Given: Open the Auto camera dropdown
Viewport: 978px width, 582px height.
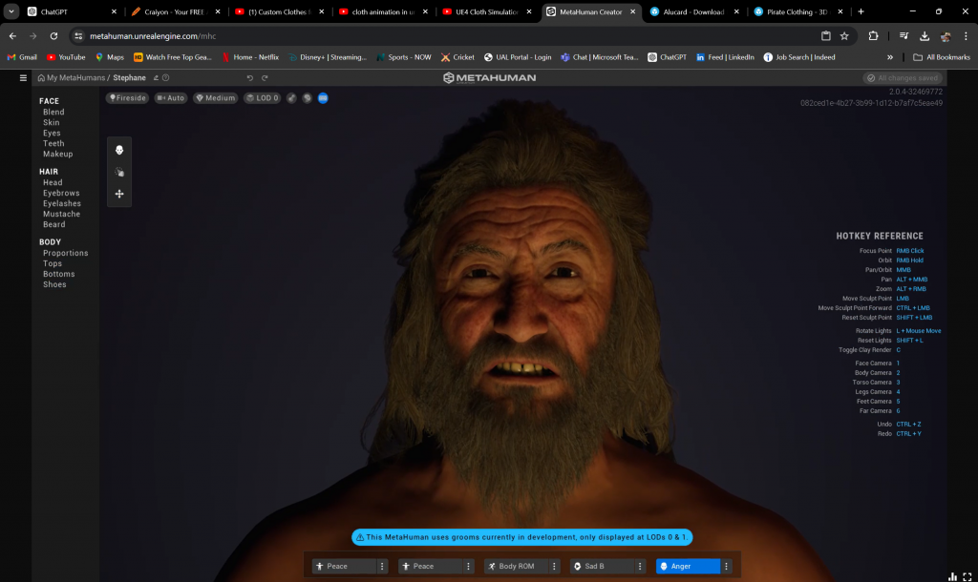Looking at the screenshot, I should point(171,98).
